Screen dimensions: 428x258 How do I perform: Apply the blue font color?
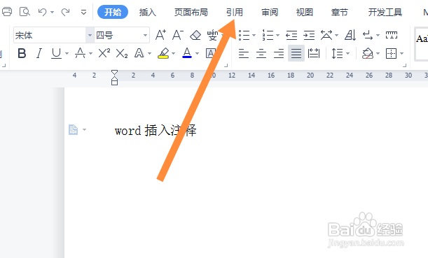click(187, 53)
